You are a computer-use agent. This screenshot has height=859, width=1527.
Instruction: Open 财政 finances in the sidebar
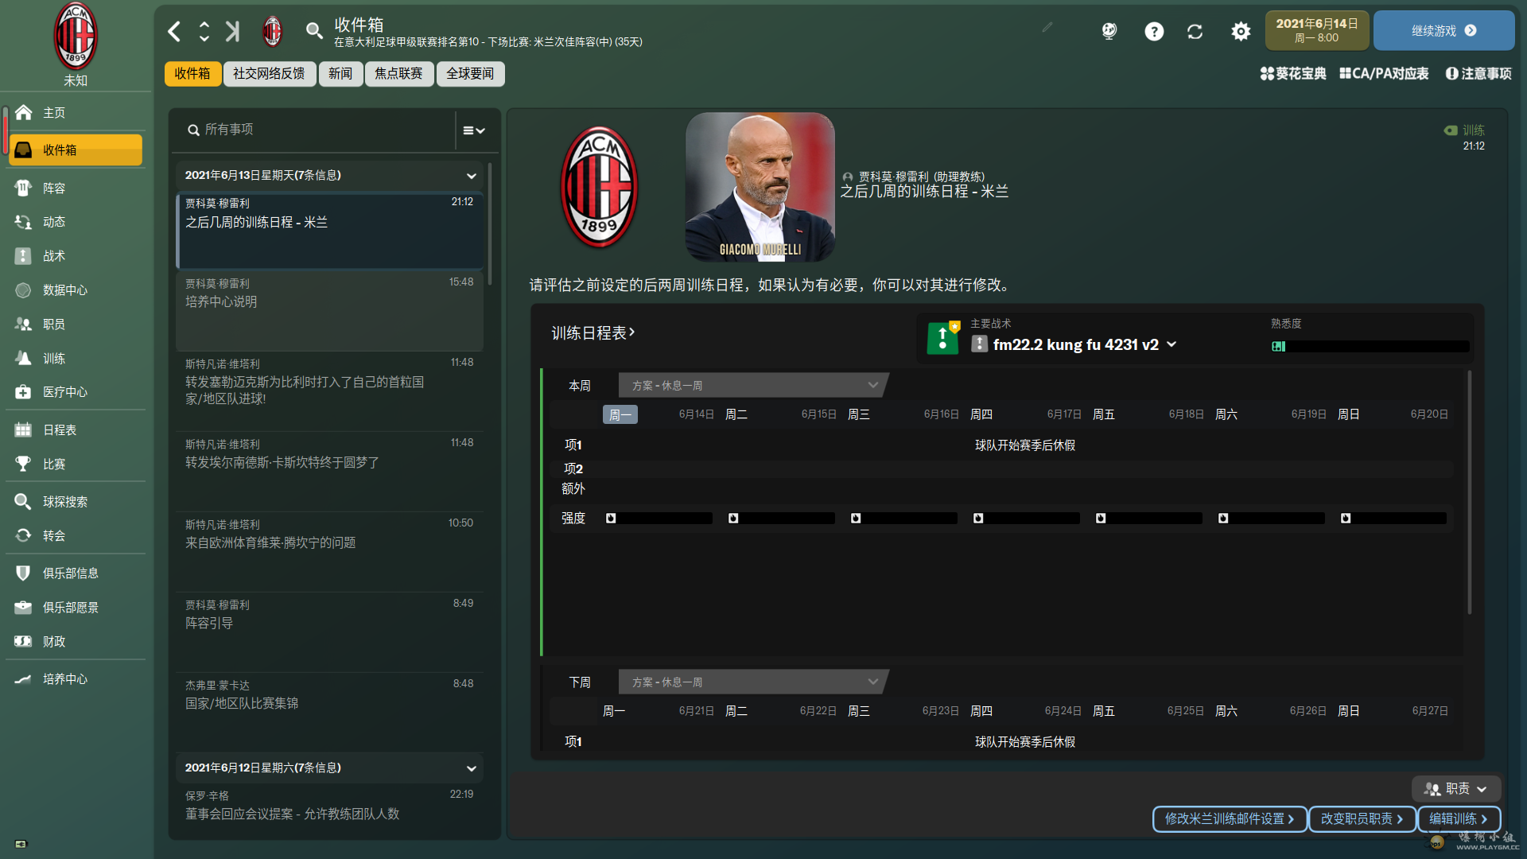76,642
